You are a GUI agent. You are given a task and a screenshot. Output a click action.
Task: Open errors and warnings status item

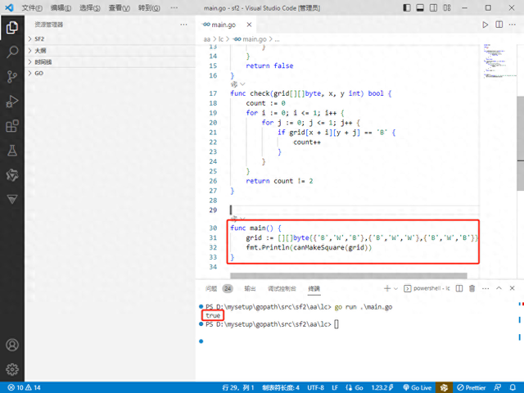(24, 387)
